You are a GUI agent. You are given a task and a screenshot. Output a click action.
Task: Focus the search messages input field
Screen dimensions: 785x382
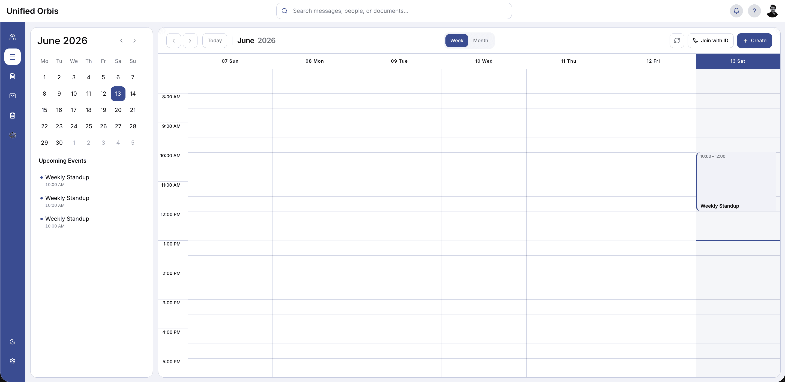pyautogui.click(x=394, y=11)
